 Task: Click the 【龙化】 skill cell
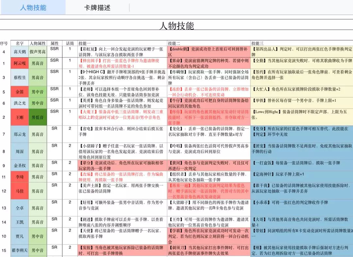click(x=209, y=134)
